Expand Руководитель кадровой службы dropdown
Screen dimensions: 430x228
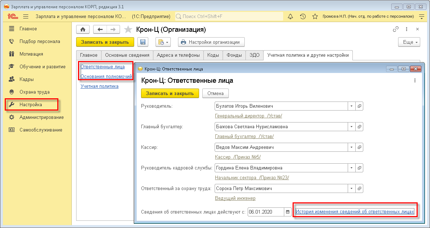tap(352, 168)
